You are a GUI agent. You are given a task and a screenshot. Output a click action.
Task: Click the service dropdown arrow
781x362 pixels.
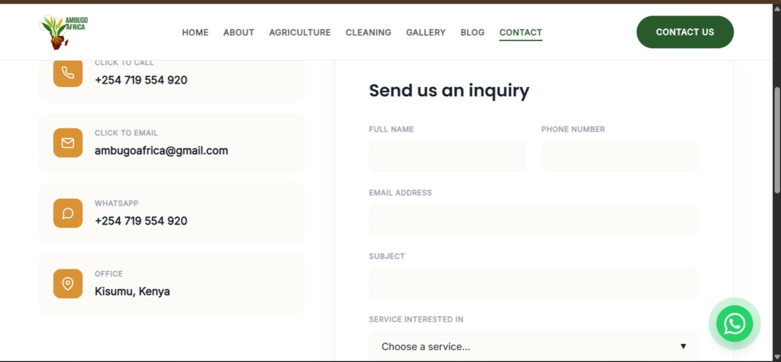click(683, 346)
